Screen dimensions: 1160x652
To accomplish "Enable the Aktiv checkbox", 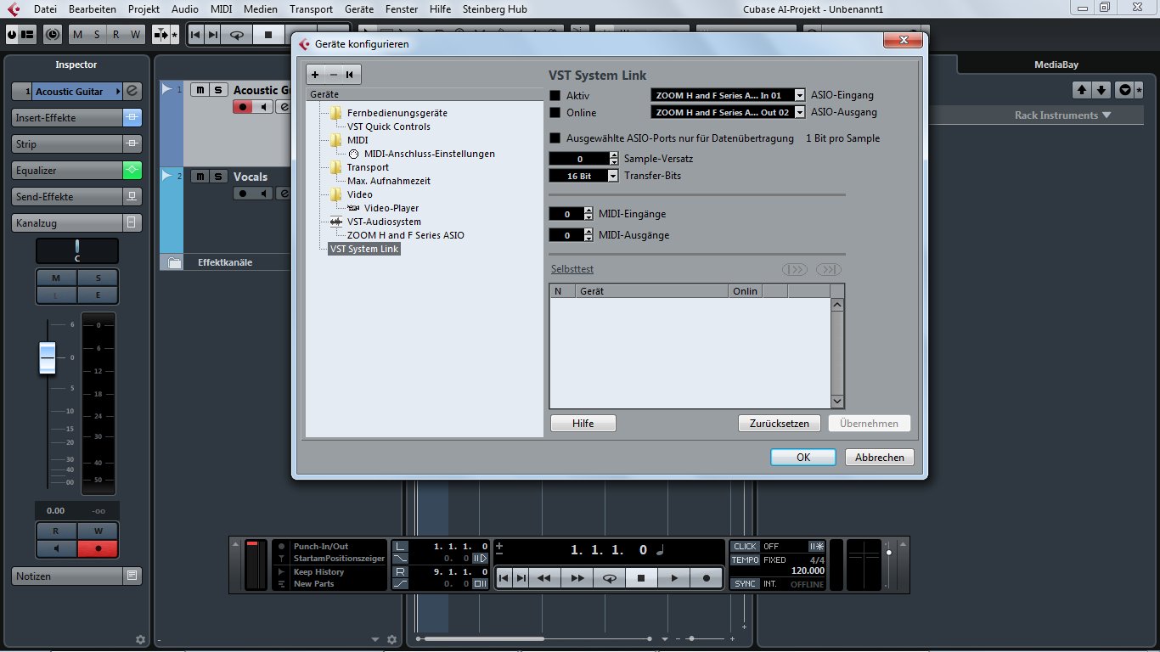I will (555, 96).
